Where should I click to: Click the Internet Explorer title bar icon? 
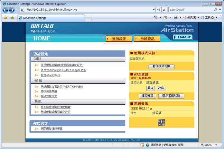(4, 4)
